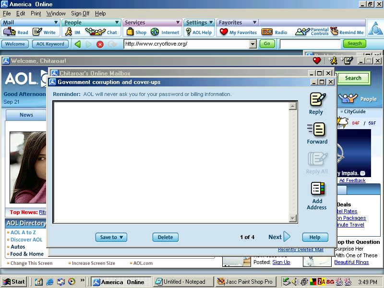Screen dimensions: 384x288
Task: Expand the quick launch overflow chevron
Action: tap(82, 280)
